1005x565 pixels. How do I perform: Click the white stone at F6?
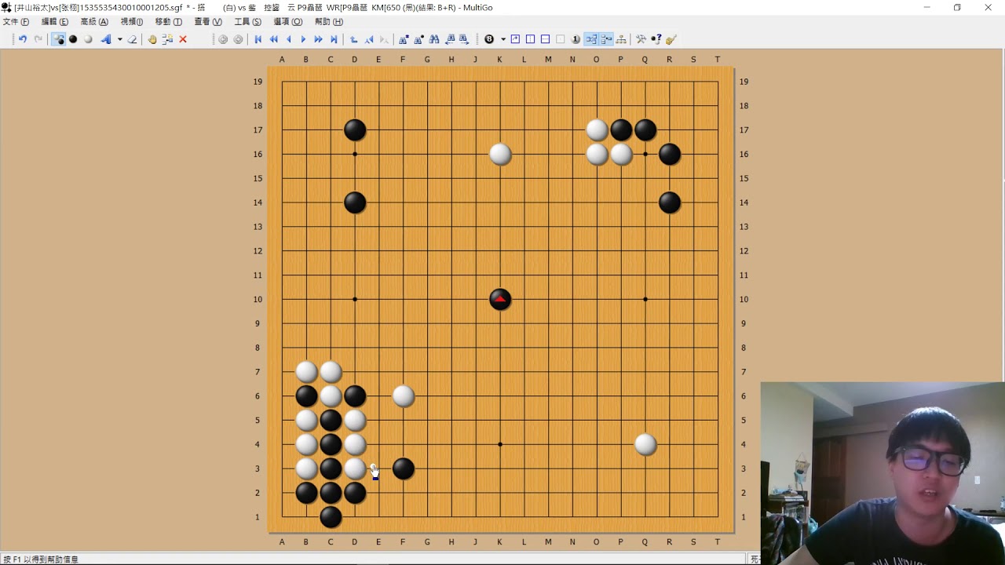404,395
